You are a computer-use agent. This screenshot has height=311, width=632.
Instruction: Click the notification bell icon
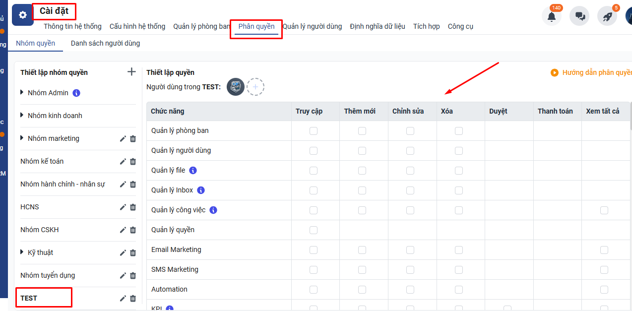[552, 16]
